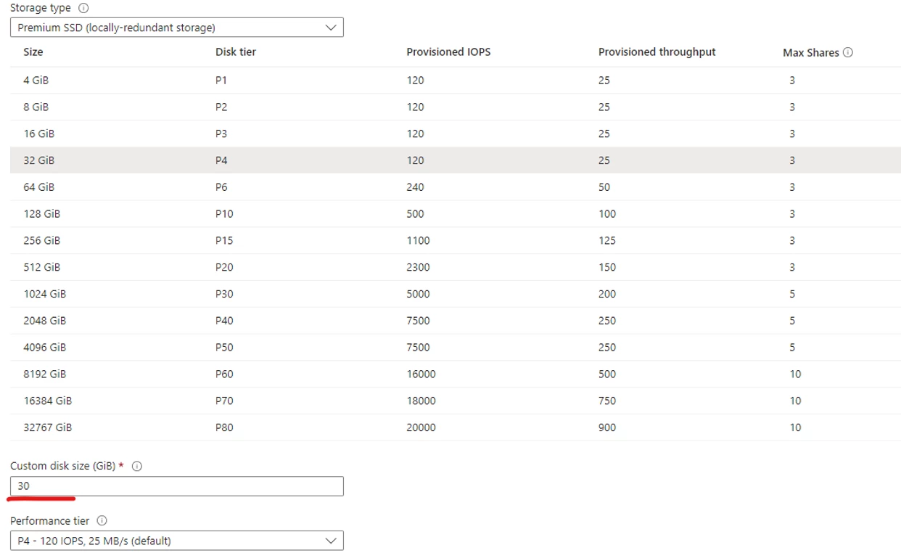
Task: Click the Max Shares column header
Action: pyautogui.click(x=810, y=53)
